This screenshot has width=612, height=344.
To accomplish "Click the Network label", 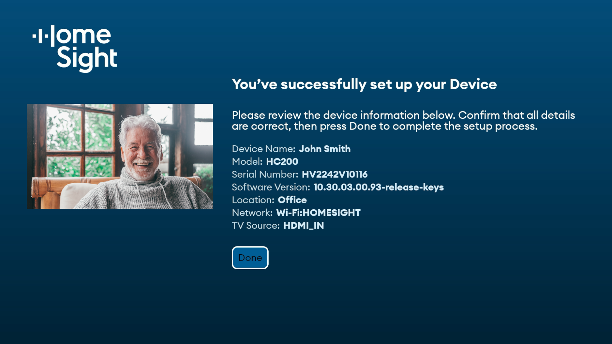I will [252, 213].
